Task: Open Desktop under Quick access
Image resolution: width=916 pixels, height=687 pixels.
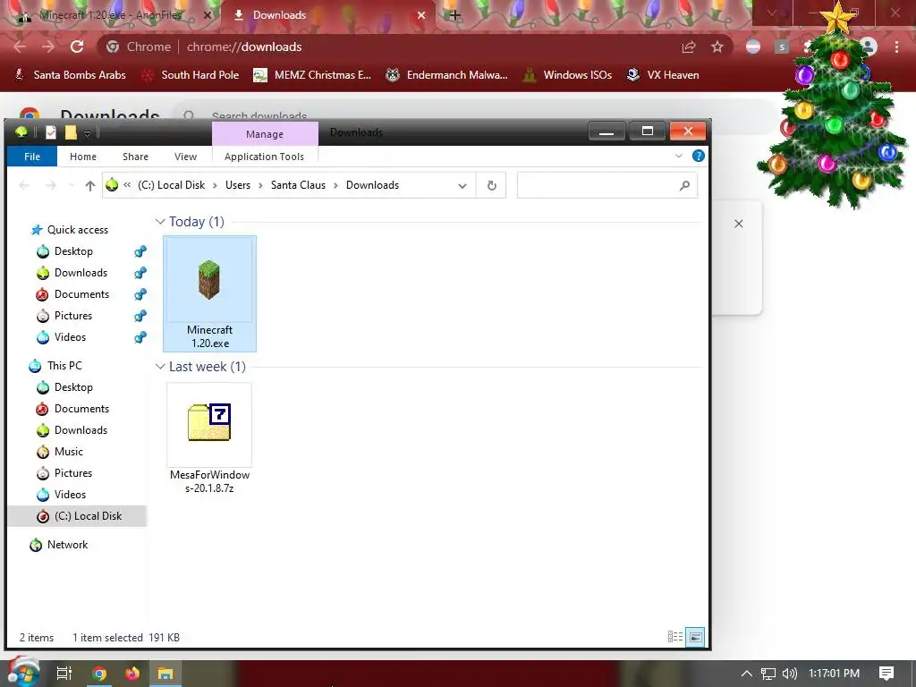Action: [73, 251]
